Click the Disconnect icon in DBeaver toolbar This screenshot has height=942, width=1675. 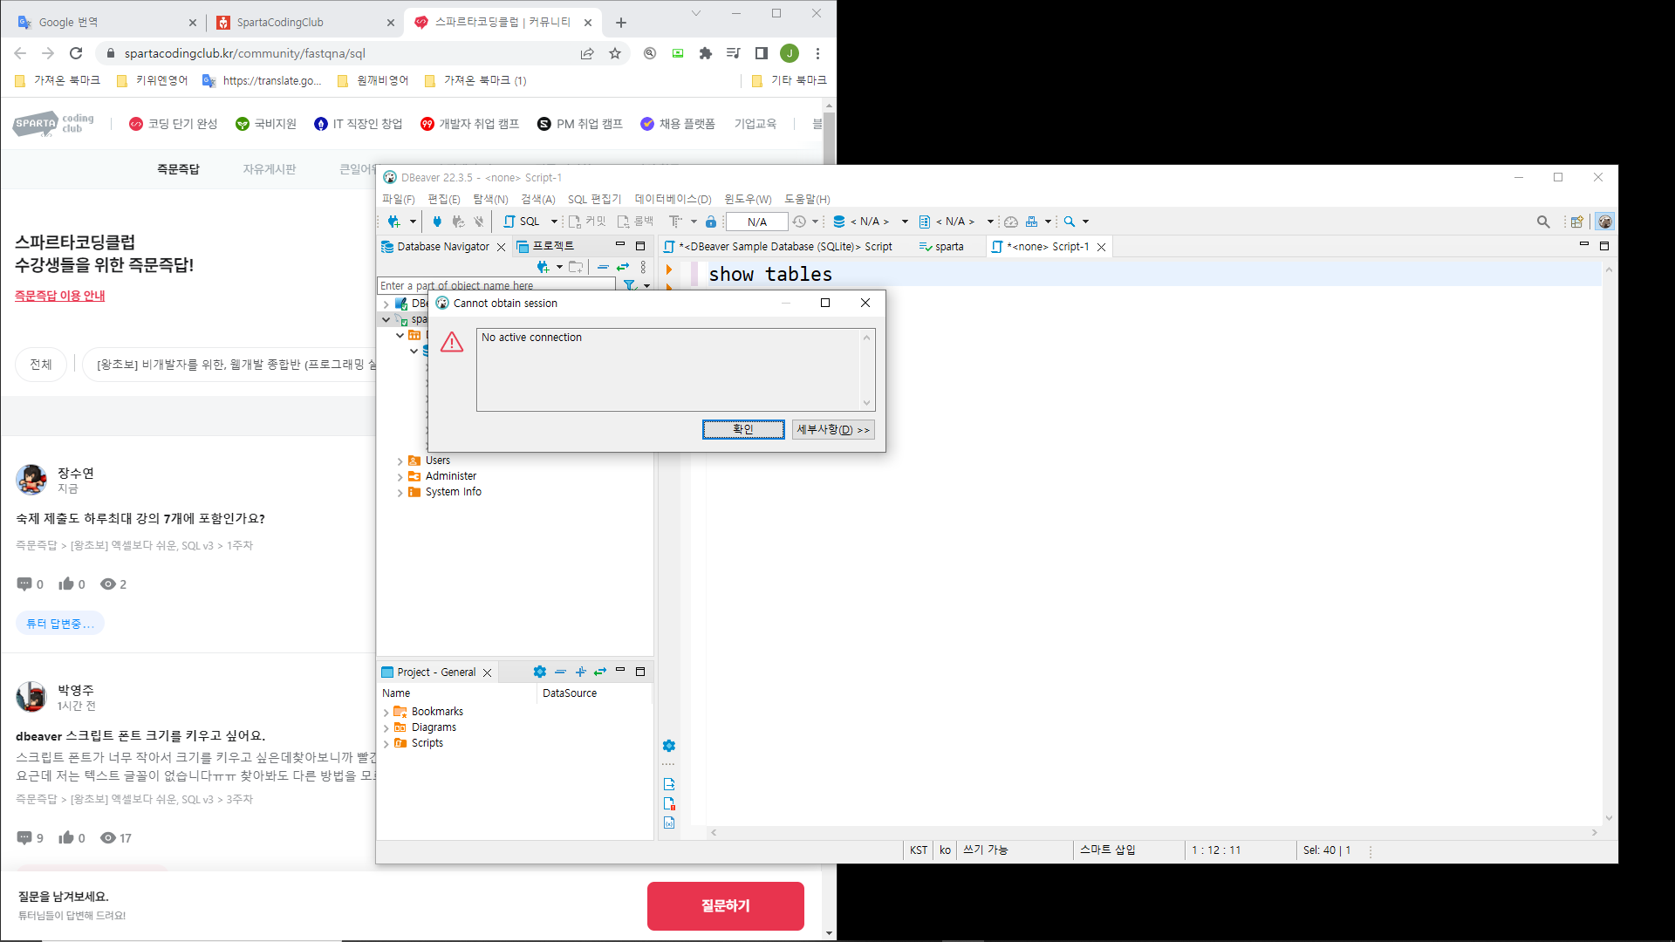coord(478,222)
